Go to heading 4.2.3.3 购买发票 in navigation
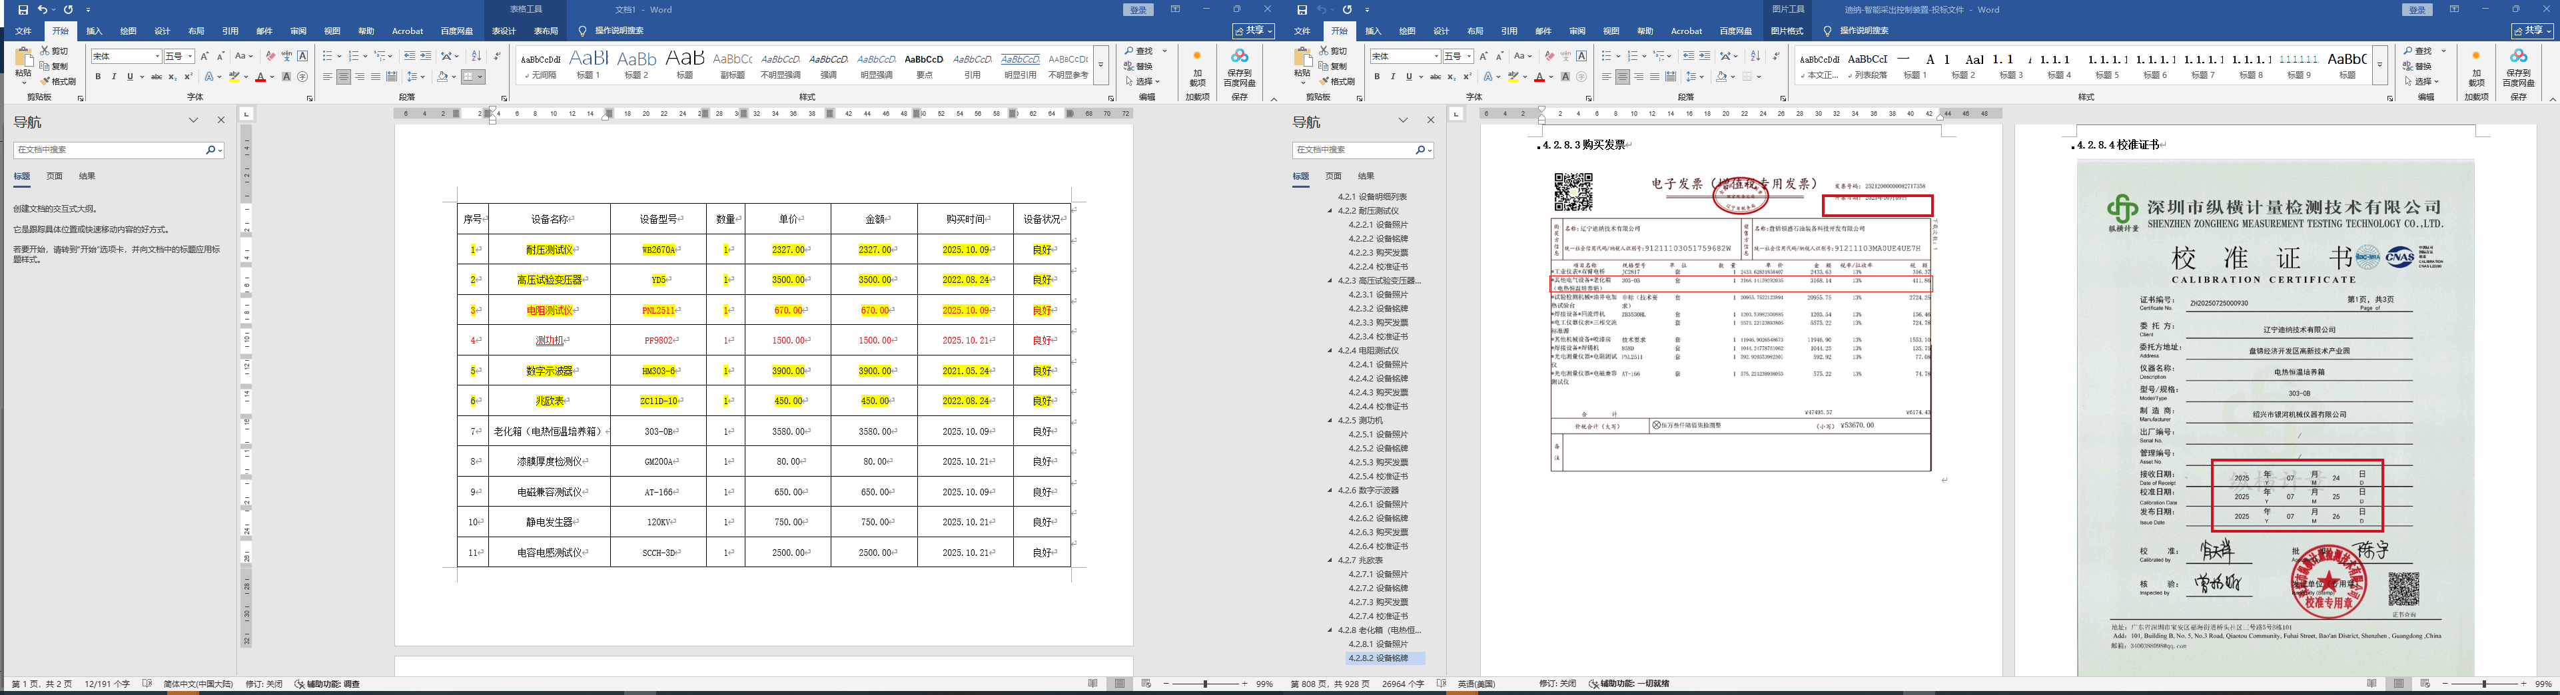 (x=1378, y=323)
